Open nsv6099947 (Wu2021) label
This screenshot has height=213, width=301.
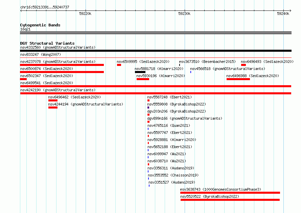point(167,154)
